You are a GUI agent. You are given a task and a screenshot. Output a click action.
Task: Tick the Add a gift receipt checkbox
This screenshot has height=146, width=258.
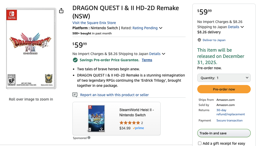click(200, 143)
